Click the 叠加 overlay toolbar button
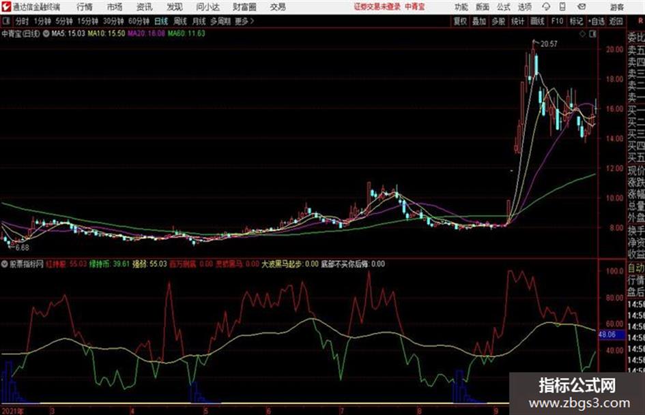This screenshot has width=645, height=415. pyautogui.click(x=479, y=21)
